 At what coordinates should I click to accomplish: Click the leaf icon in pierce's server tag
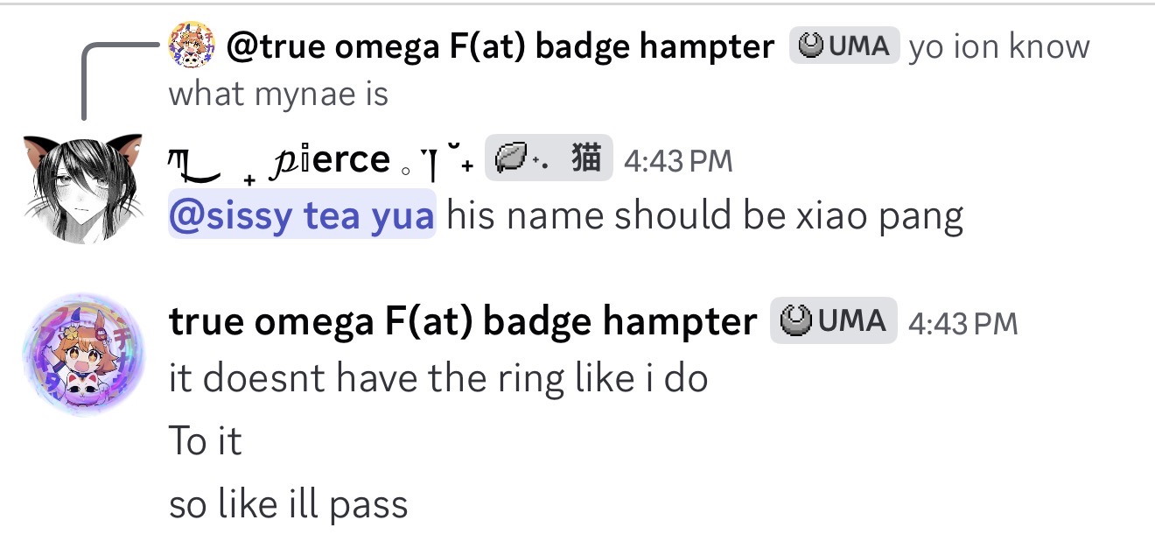coord(512,160)
